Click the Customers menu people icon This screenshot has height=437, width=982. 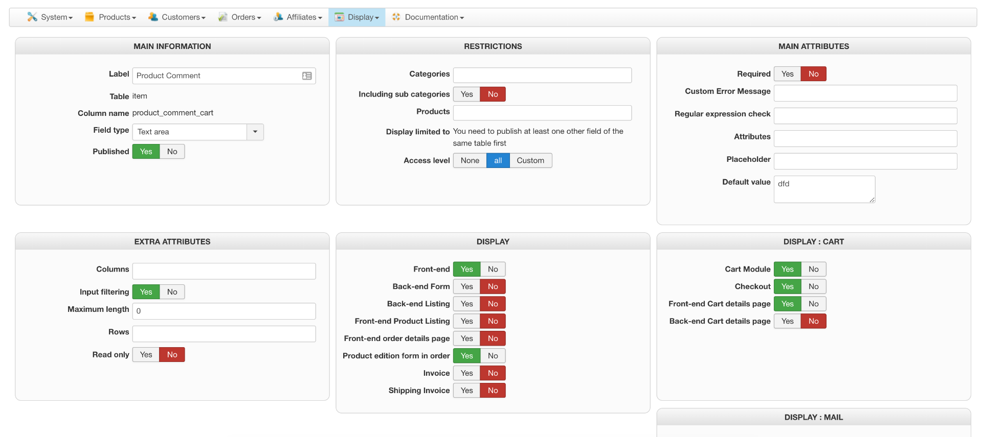pos(153,17)
